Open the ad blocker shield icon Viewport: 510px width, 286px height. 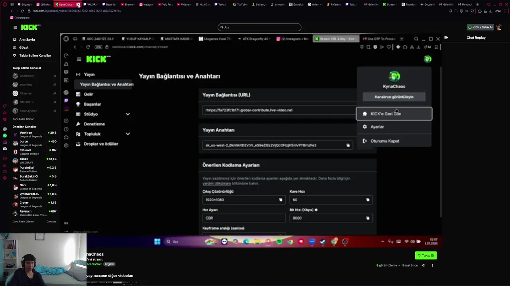[x=461, y=11]
